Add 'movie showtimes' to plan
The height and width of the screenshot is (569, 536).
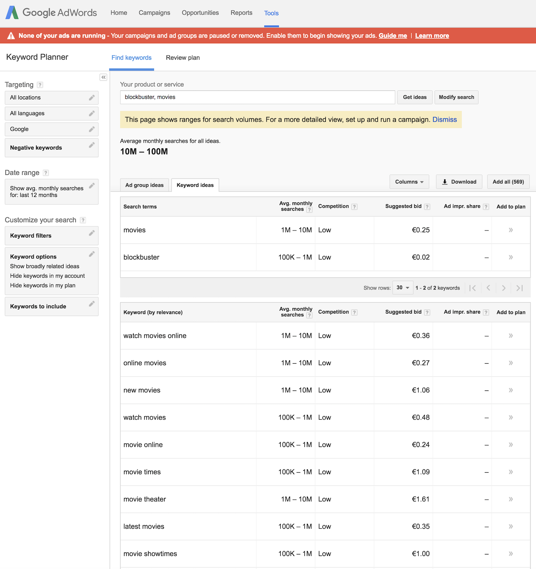tap(511, 554)
